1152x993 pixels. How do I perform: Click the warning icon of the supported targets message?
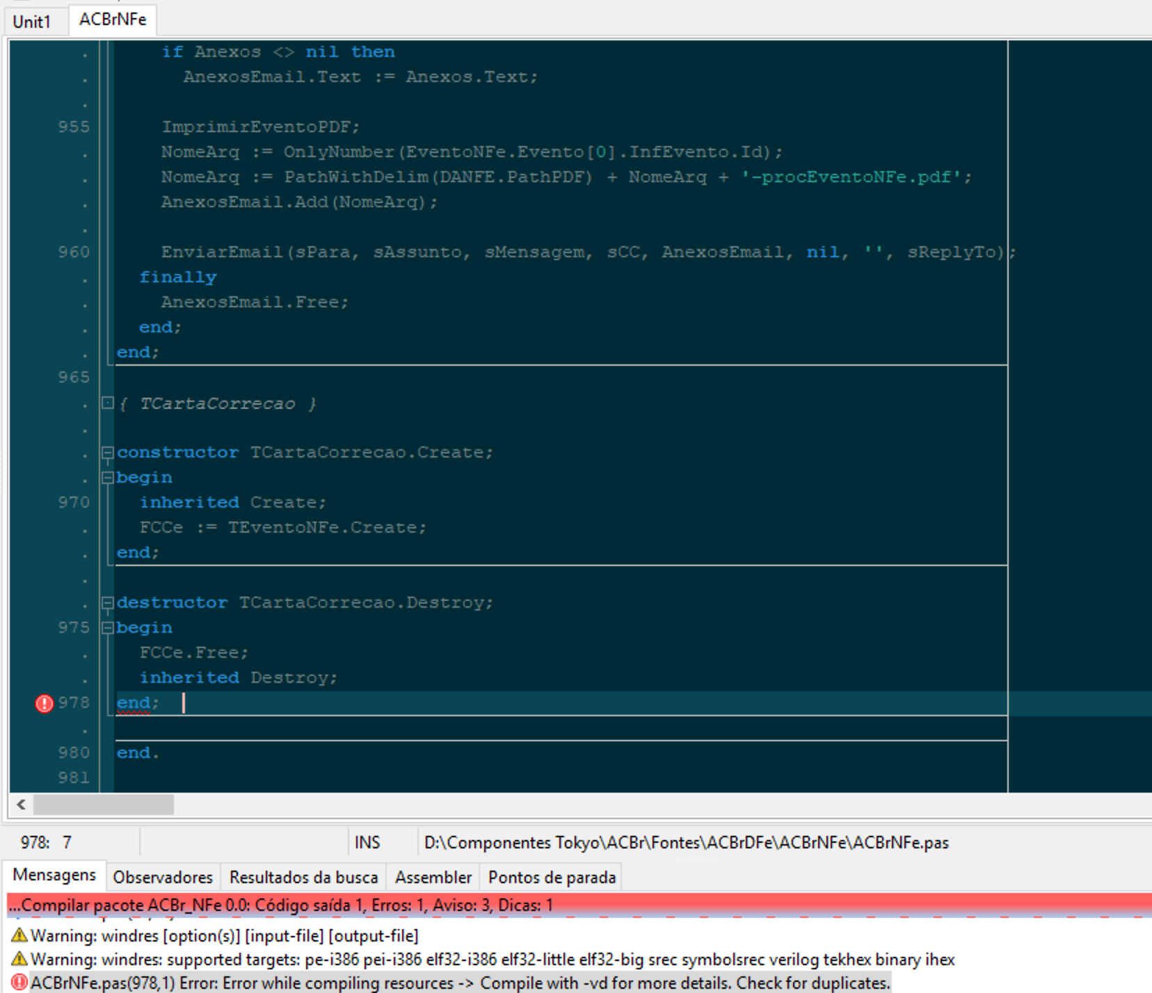click(x=19, y=959)
